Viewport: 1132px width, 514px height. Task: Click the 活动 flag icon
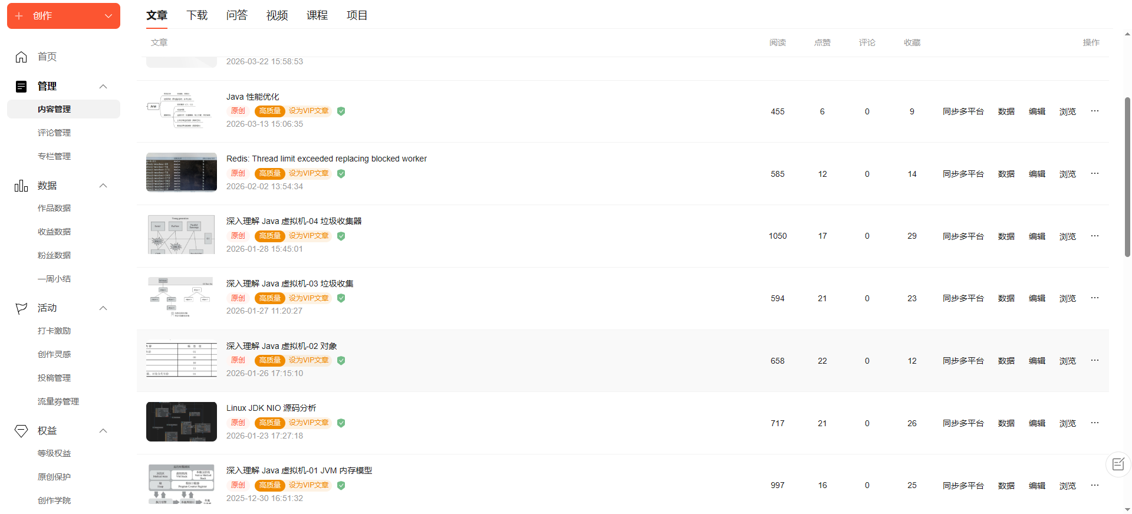[x=21, y=308]
